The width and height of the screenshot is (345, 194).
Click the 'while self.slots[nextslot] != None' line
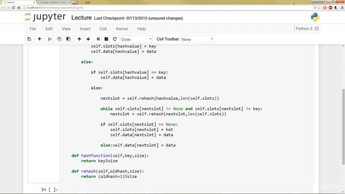pyautogui.click(x=182, y=109)
